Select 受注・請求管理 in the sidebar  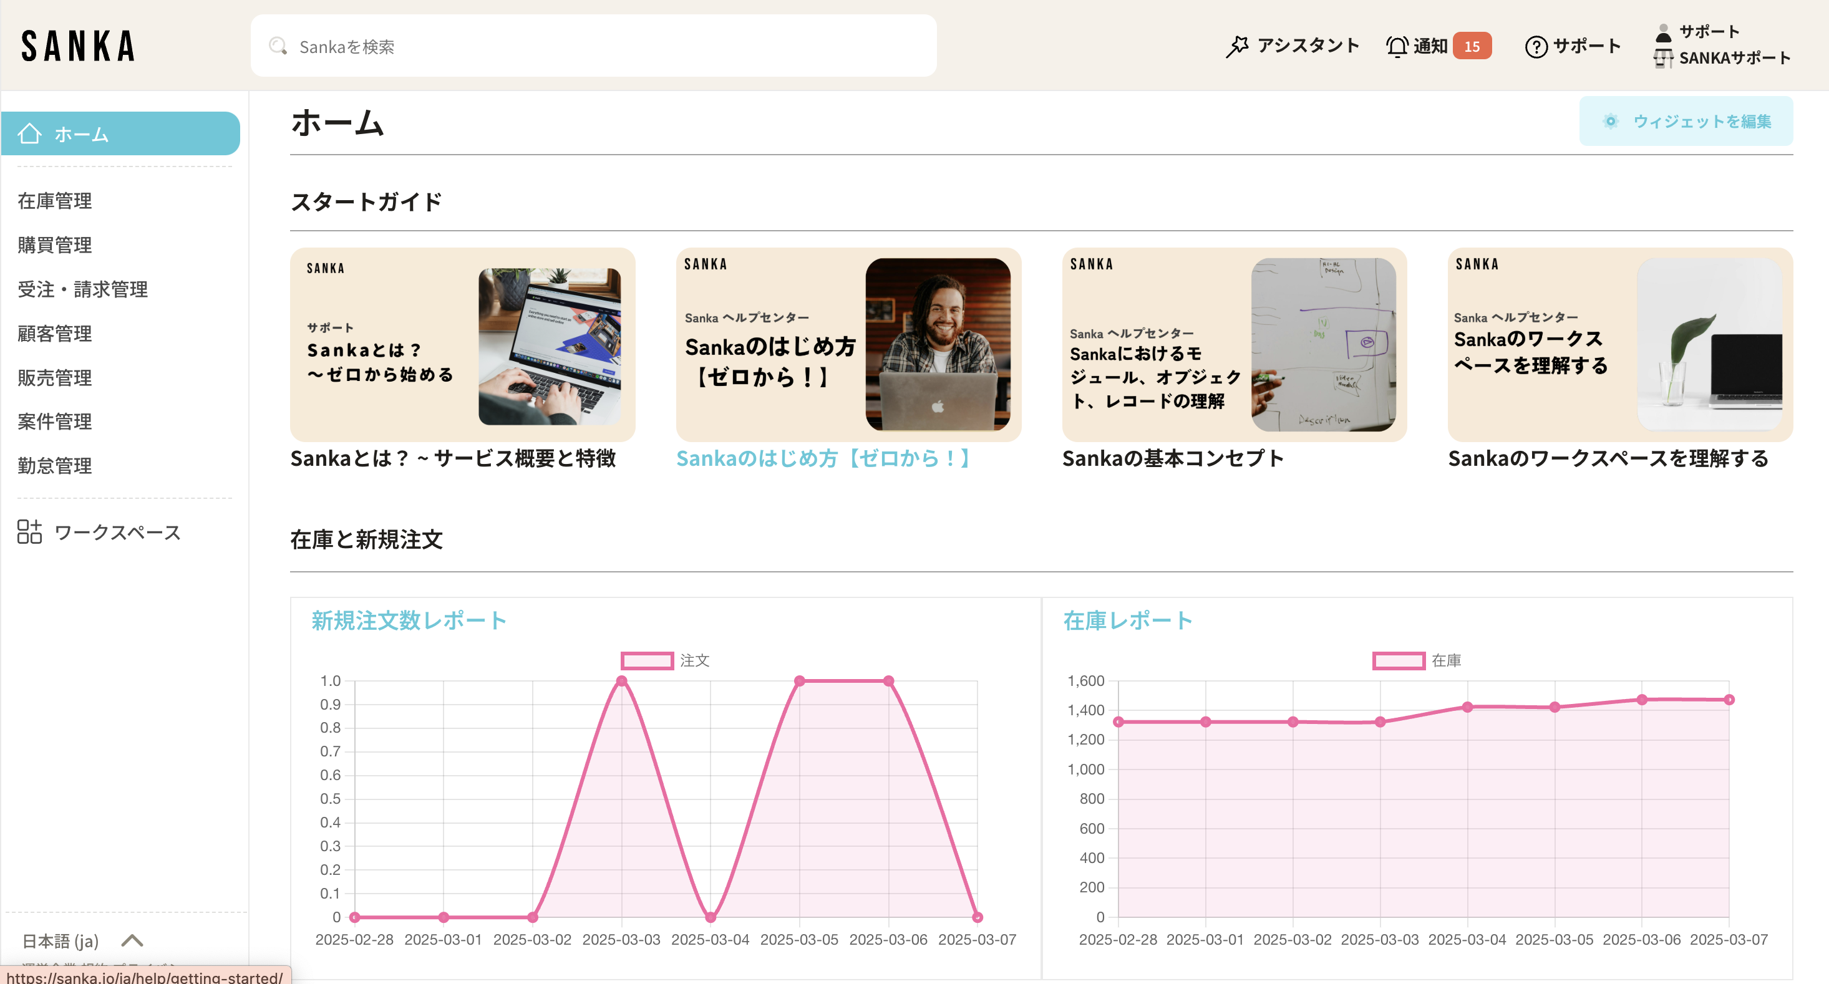pyautogui.click(x=82, y=289)
